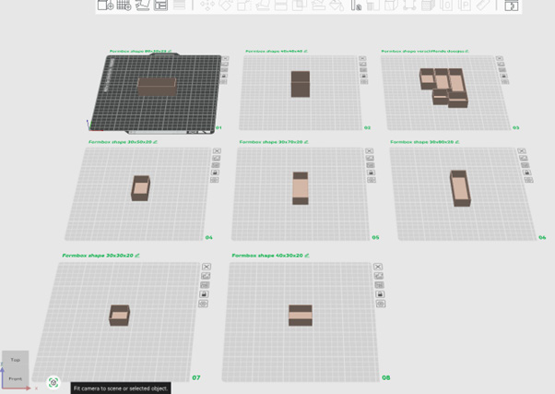Edit name of plate 'Formbox shape 30x80x20'

click(457, 142)
